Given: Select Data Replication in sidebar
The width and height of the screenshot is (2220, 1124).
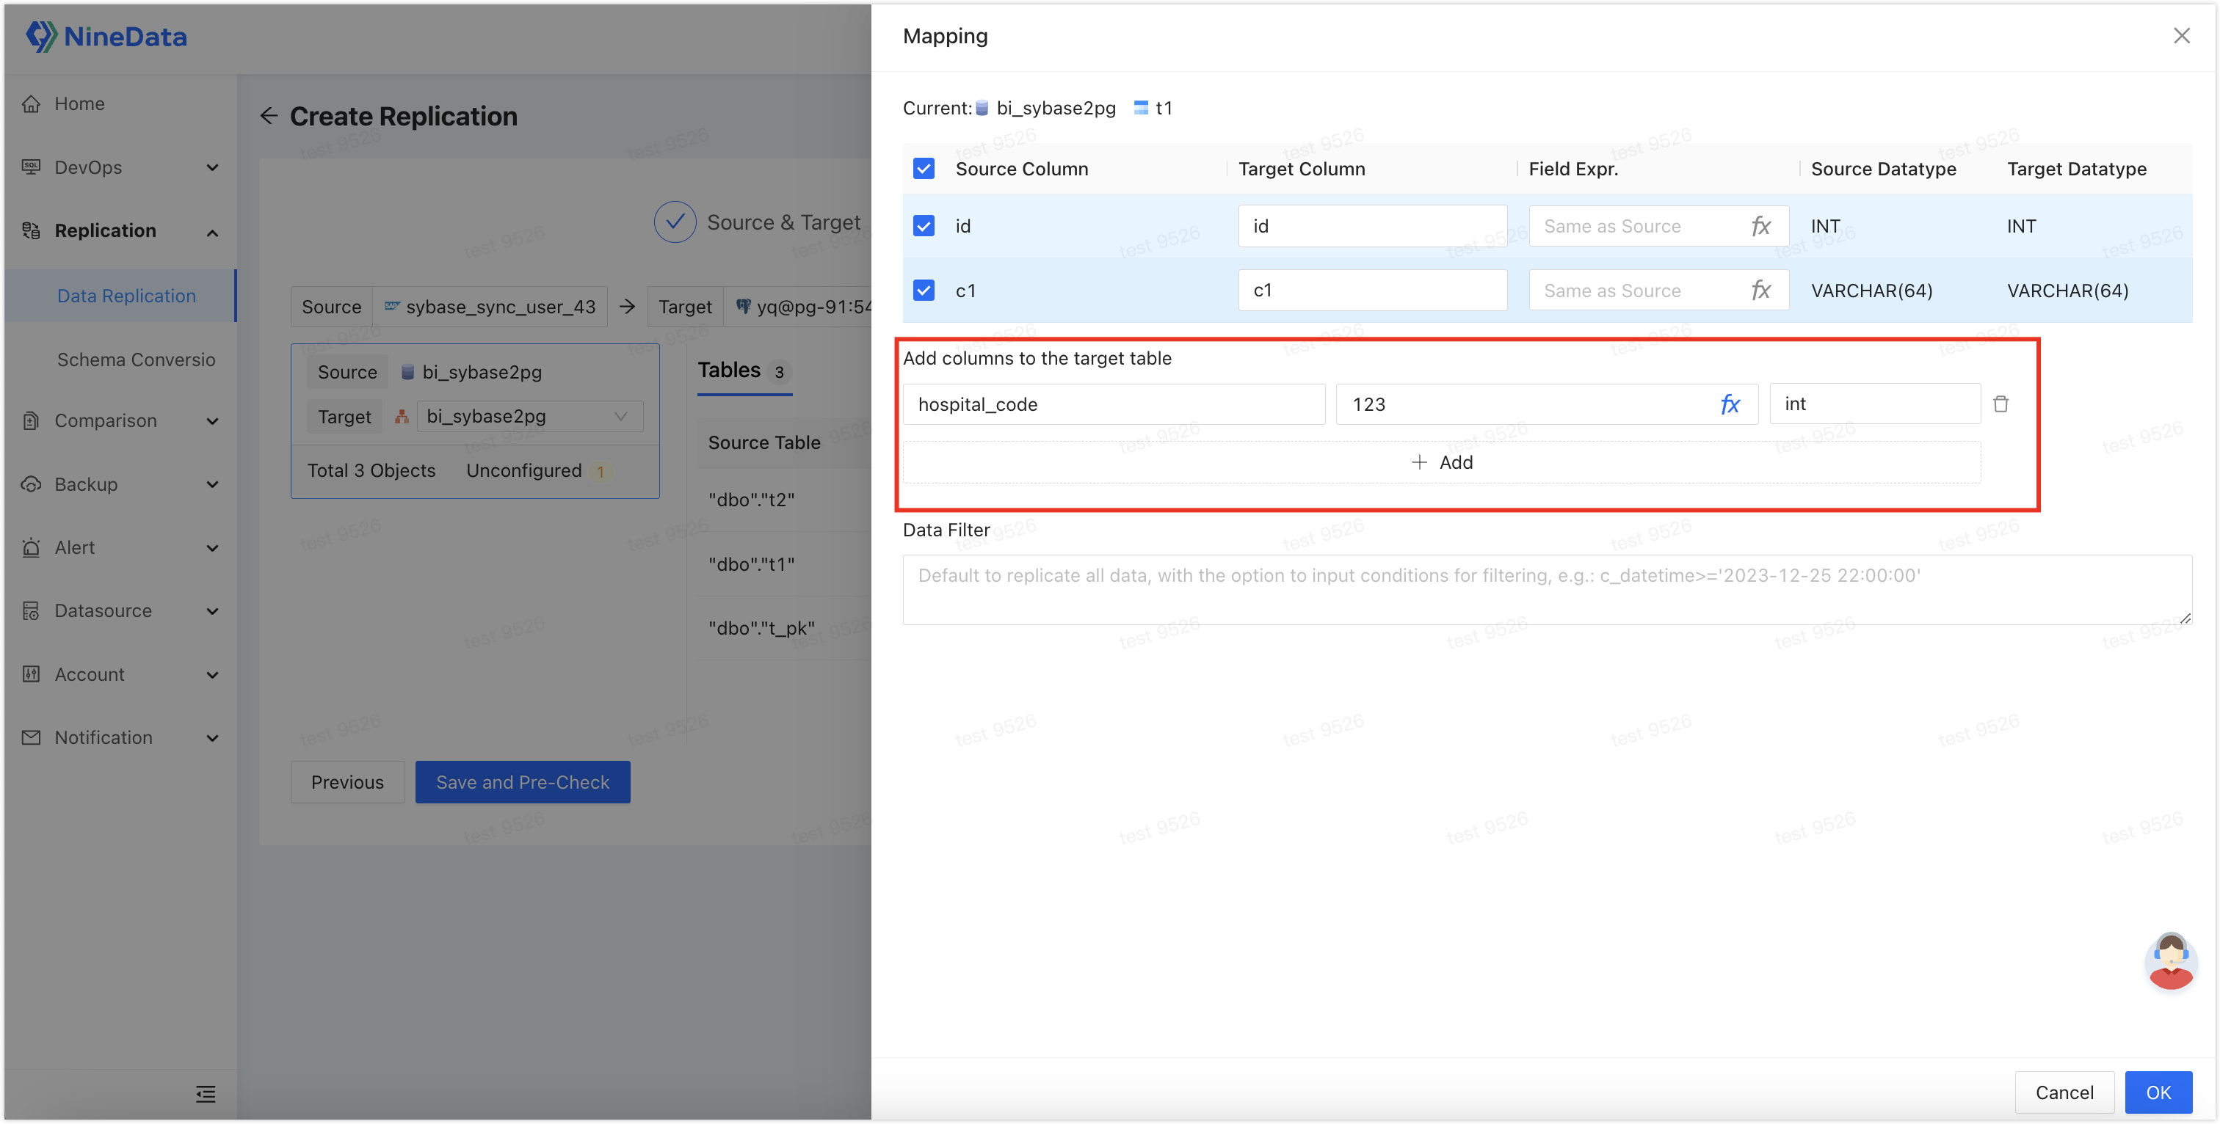Looking at the screenshot, I should click(120, 296).
